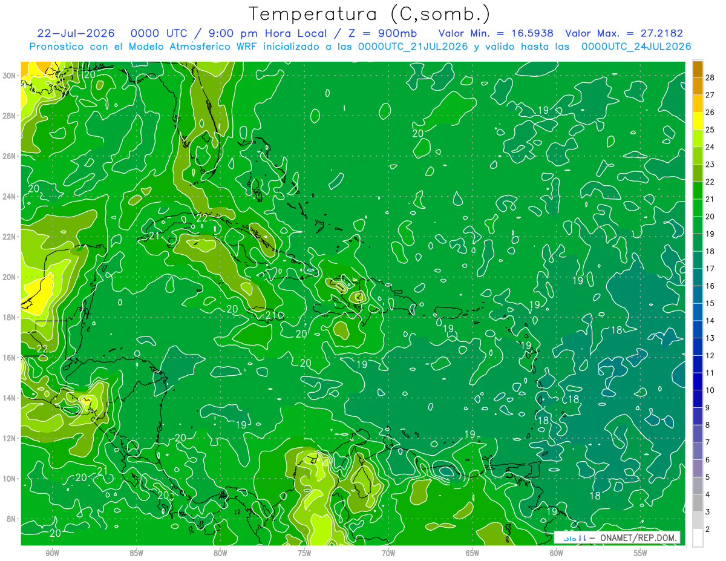Click the "18N" latitude axis label
The height and width of the screenshot is (561, 726).
point(10,317)
